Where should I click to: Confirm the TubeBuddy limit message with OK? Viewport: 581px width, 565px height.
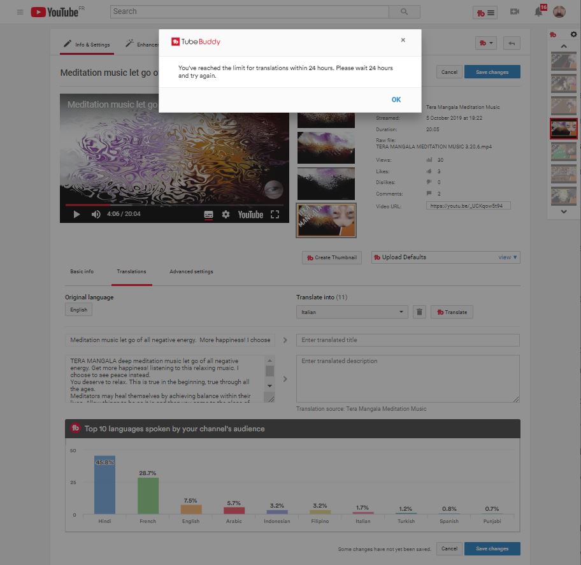click(396, 99)
